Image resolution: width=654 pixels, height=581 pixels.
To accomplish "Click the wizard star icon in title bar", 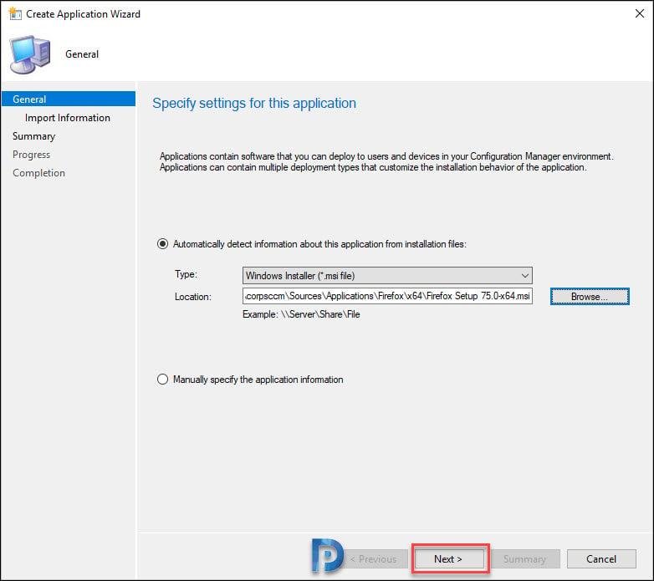I will pos(14,14).
